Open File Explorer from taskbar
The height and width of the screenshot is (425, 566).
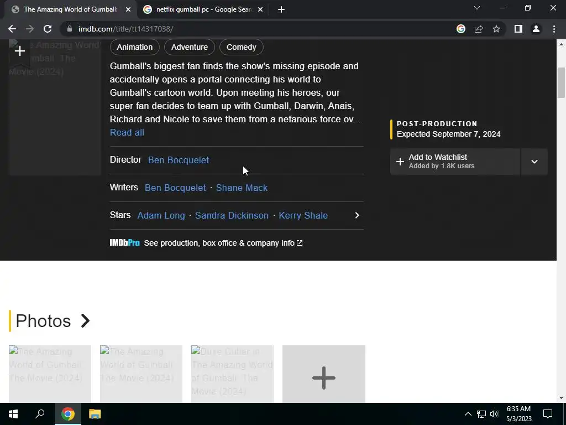pos(95,414)
